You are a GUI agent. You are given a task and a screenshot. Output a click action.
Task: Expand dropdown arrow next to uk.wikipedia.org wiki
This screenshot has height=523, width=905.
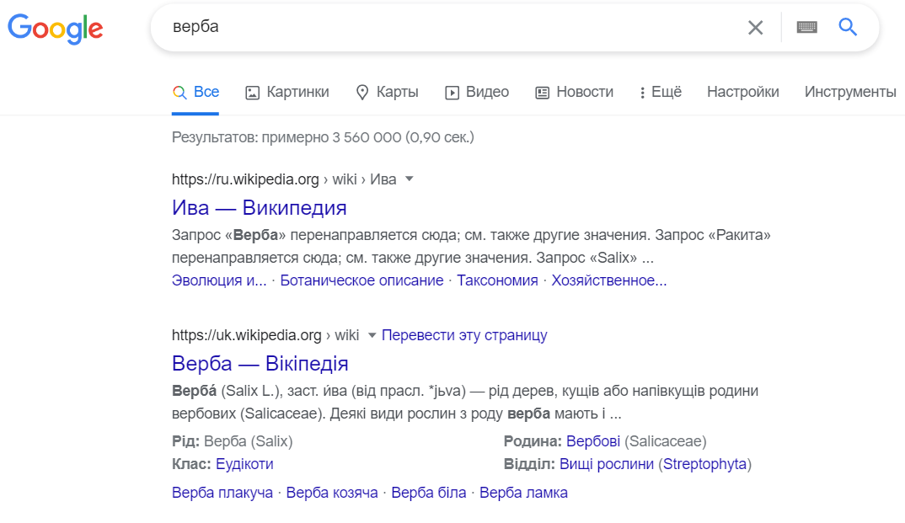click(372, 335)
